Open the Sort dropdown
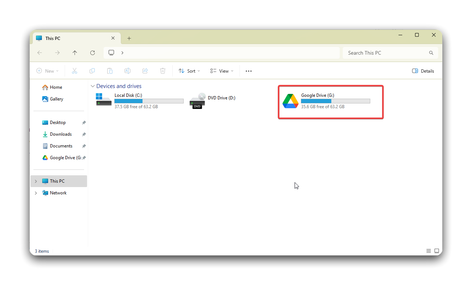472x285 pixels. click(189, 71)
